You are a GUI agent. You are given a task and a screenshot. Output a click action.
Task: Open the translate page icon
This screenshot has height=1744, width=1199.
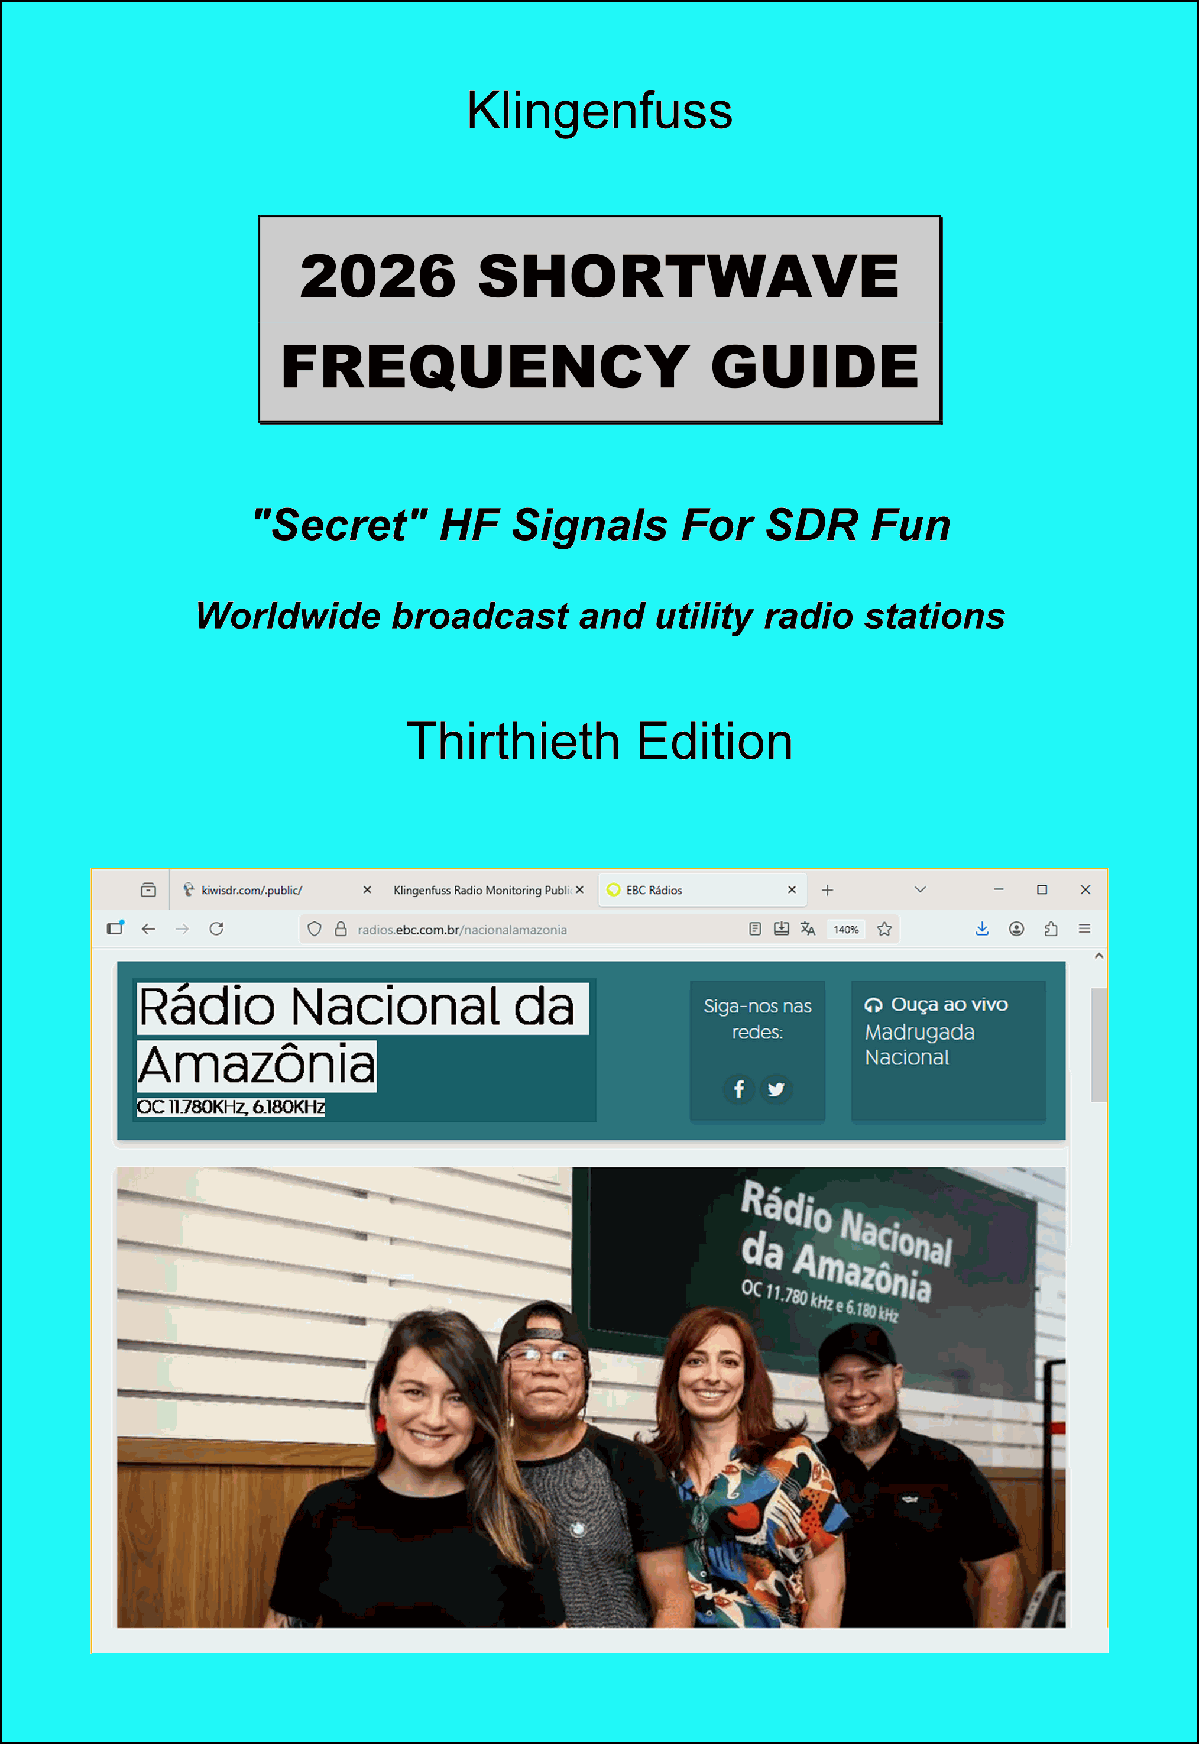point(808,928)
